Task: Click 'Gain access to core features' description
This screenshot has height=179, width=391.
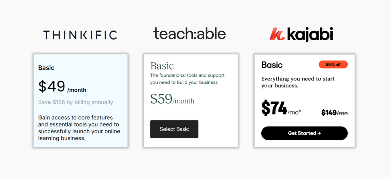Action: (x=76, y=118)
